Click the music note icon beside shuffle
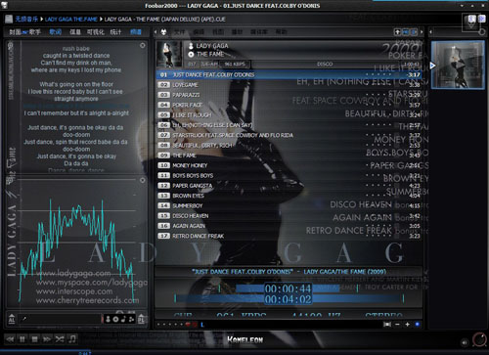 (x=72, y=339)
